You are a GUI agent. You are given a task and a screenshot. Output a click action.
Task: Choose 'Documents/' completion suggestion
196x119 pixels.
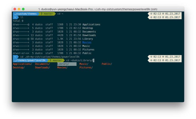coord(42,64)
